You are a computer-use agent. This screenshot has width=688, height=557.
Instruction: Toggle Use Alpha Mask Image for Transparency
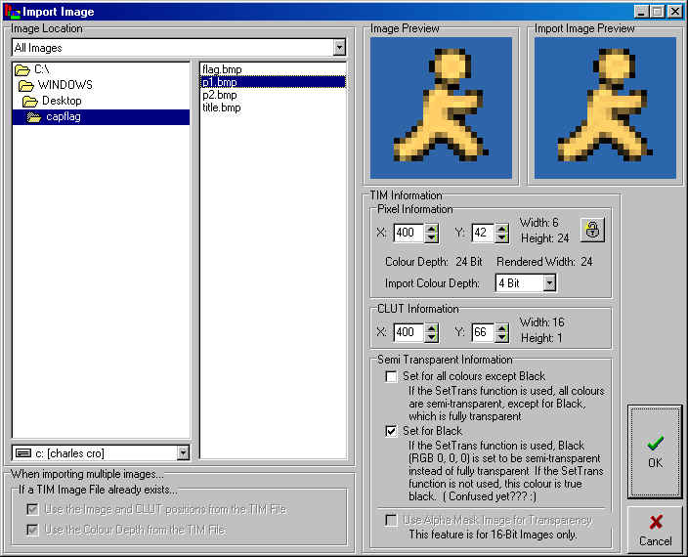[391, 520]
